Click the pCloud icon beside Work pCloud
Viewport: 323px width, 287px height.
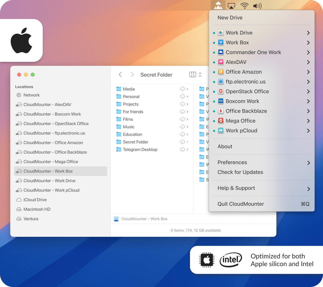[220, 131]
